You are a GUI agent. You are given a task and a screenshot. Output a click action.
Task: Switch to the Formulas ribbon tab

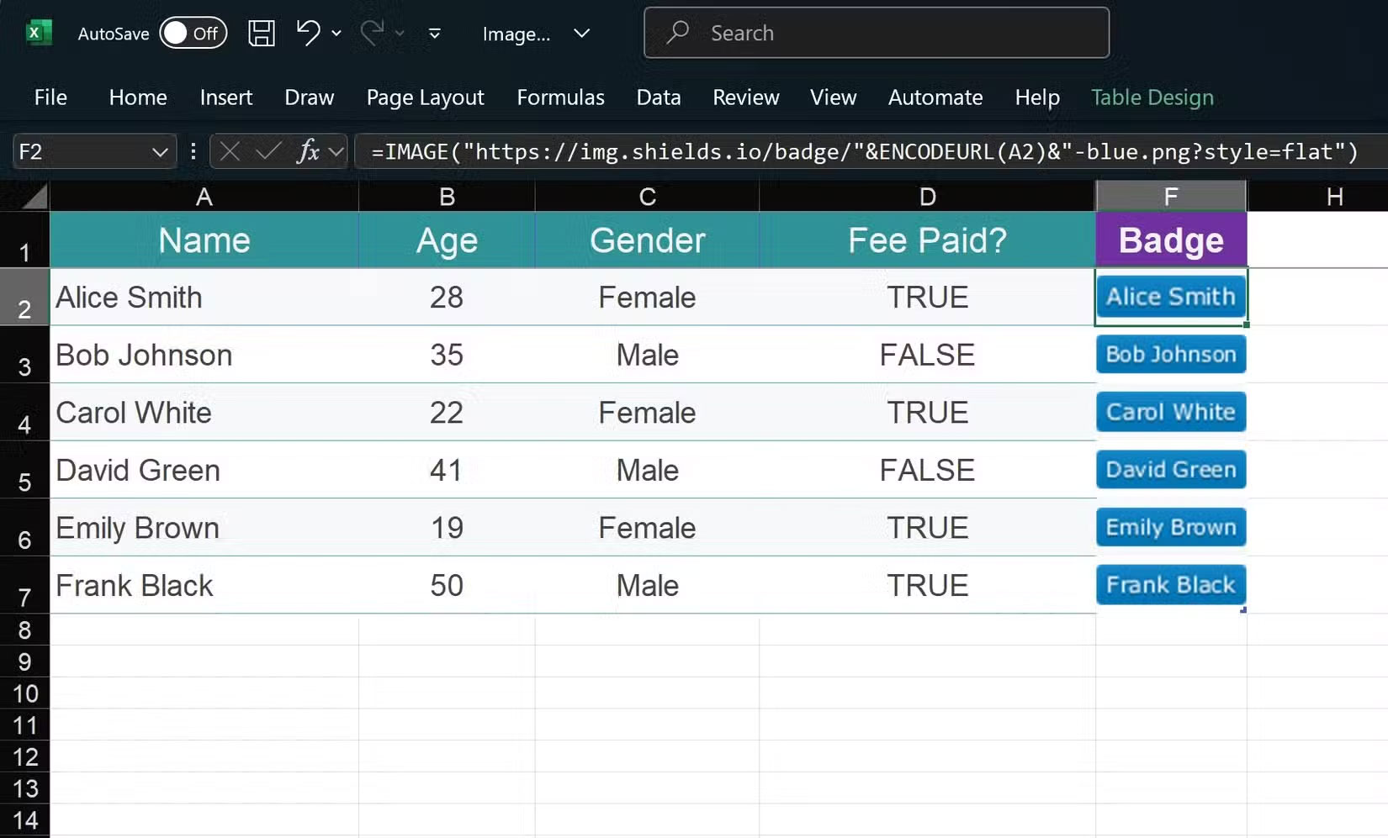560,98
